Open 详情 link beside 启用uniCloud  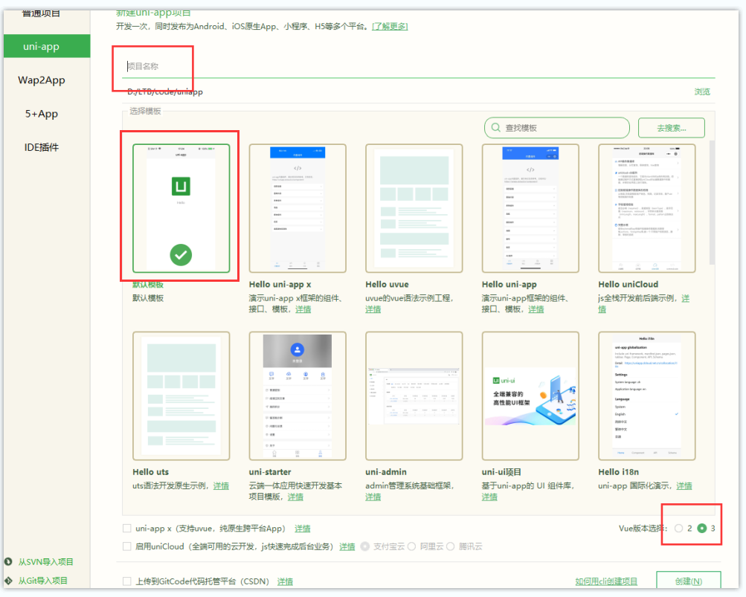[347, 546]
